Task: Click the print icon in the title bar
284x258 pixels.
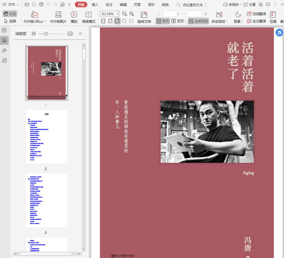Action: click(x=41, y=4)
